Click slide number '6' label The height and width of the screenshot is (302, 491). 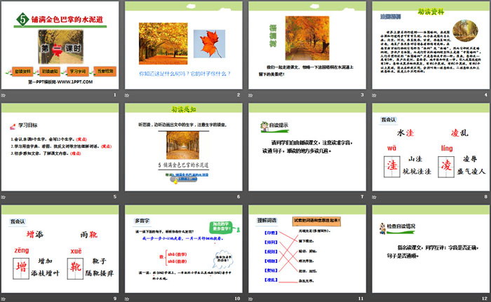(238, 197)
